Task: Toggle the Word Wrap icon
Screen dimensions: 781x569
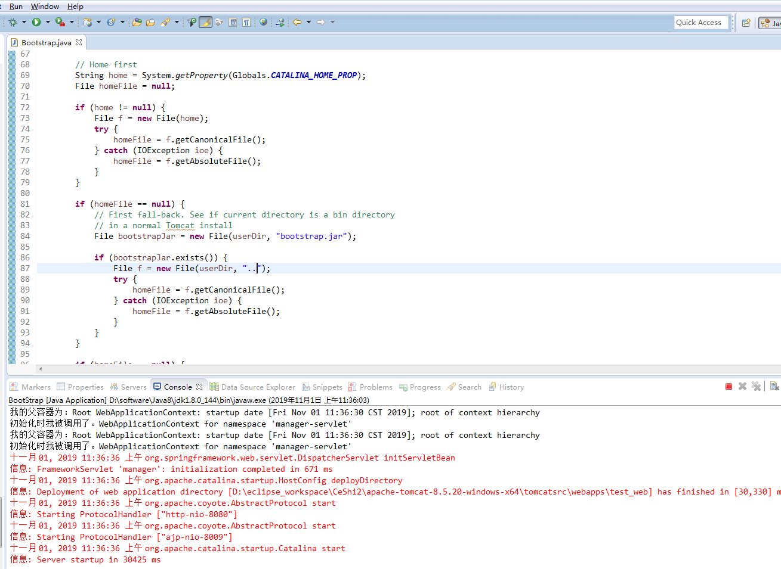Action: 219,22
